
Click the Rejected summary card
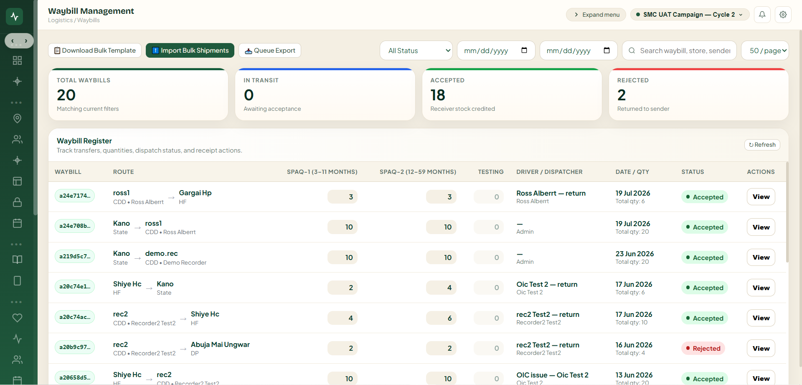click(x=699, y=94)
